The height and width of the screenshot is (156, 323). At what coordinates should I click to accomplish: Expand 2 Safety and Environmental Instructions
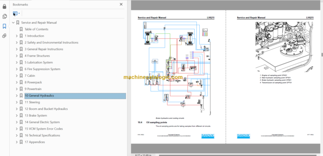[x=17, y=42]
